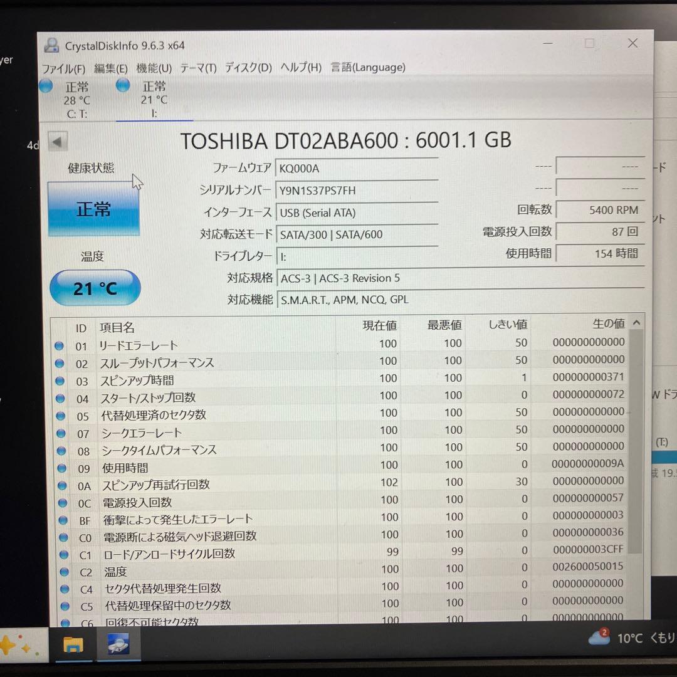Viewport: 677px width, 677px height.
Task: Open File Explorer from the taskbar
Action: coord(73,644)
